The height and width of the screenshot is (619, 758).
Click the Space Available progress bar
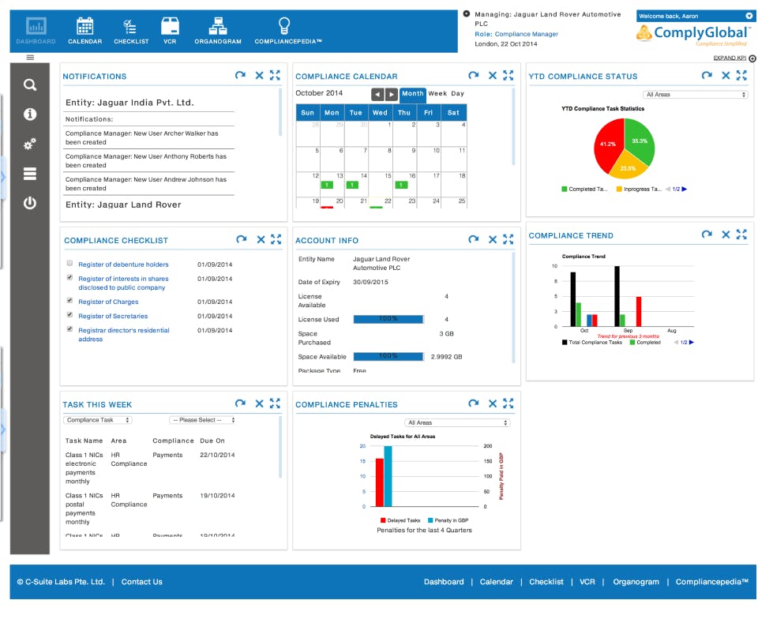click(x=388, y=357)
